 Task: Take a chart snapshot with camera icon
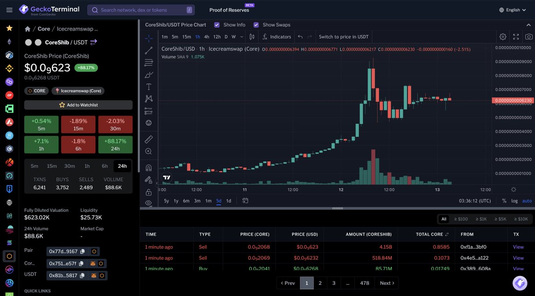[529, 37]
